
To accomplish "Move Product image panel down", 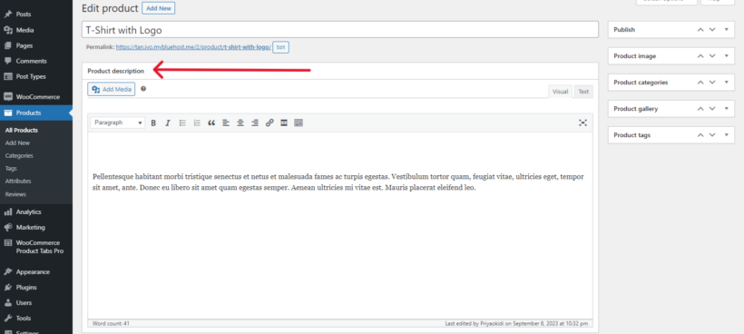I will [x=712, y=56].
